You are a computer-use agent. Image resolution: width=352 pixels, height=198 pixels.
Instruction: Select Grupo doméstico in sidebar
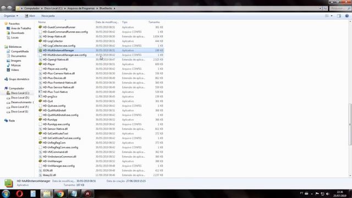(x=19, y=79)
